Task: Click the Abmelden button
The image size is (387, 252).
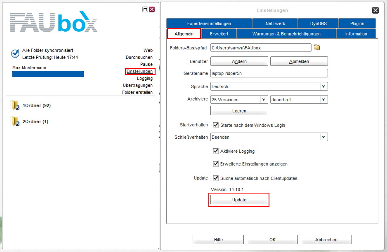Action: pyautogui.click(x=299, y=61)
